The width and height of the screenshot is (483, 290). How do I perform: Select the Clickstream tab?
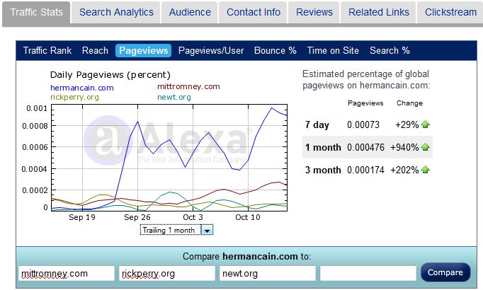449,13
